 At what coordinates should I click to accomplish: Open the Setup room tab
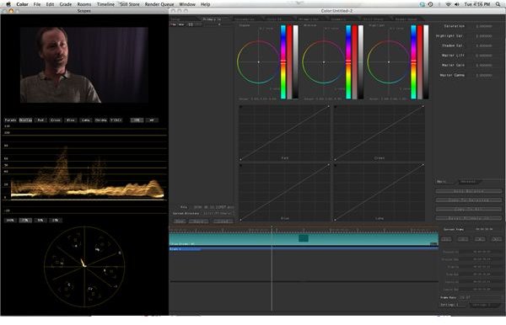coord(176,19)
